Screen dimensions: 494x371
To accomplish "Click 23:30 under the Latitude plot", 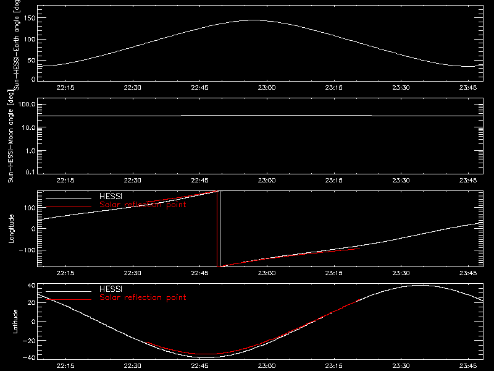I will (x=401, y=366).
